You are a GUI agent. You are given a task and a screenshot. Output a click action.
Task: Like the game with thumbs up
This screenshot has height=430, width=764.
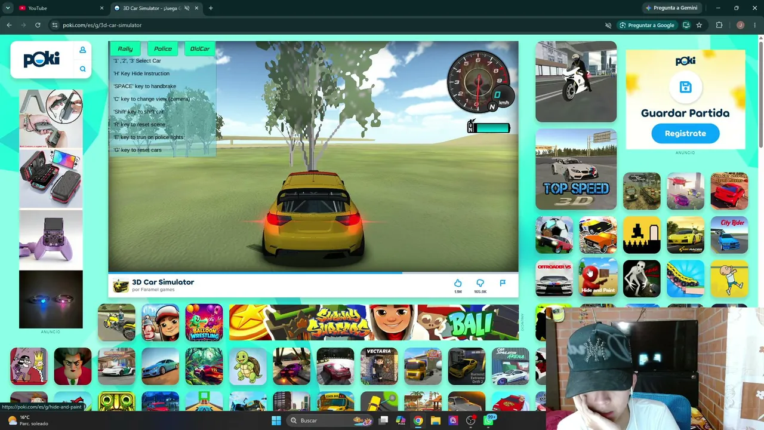458,283
